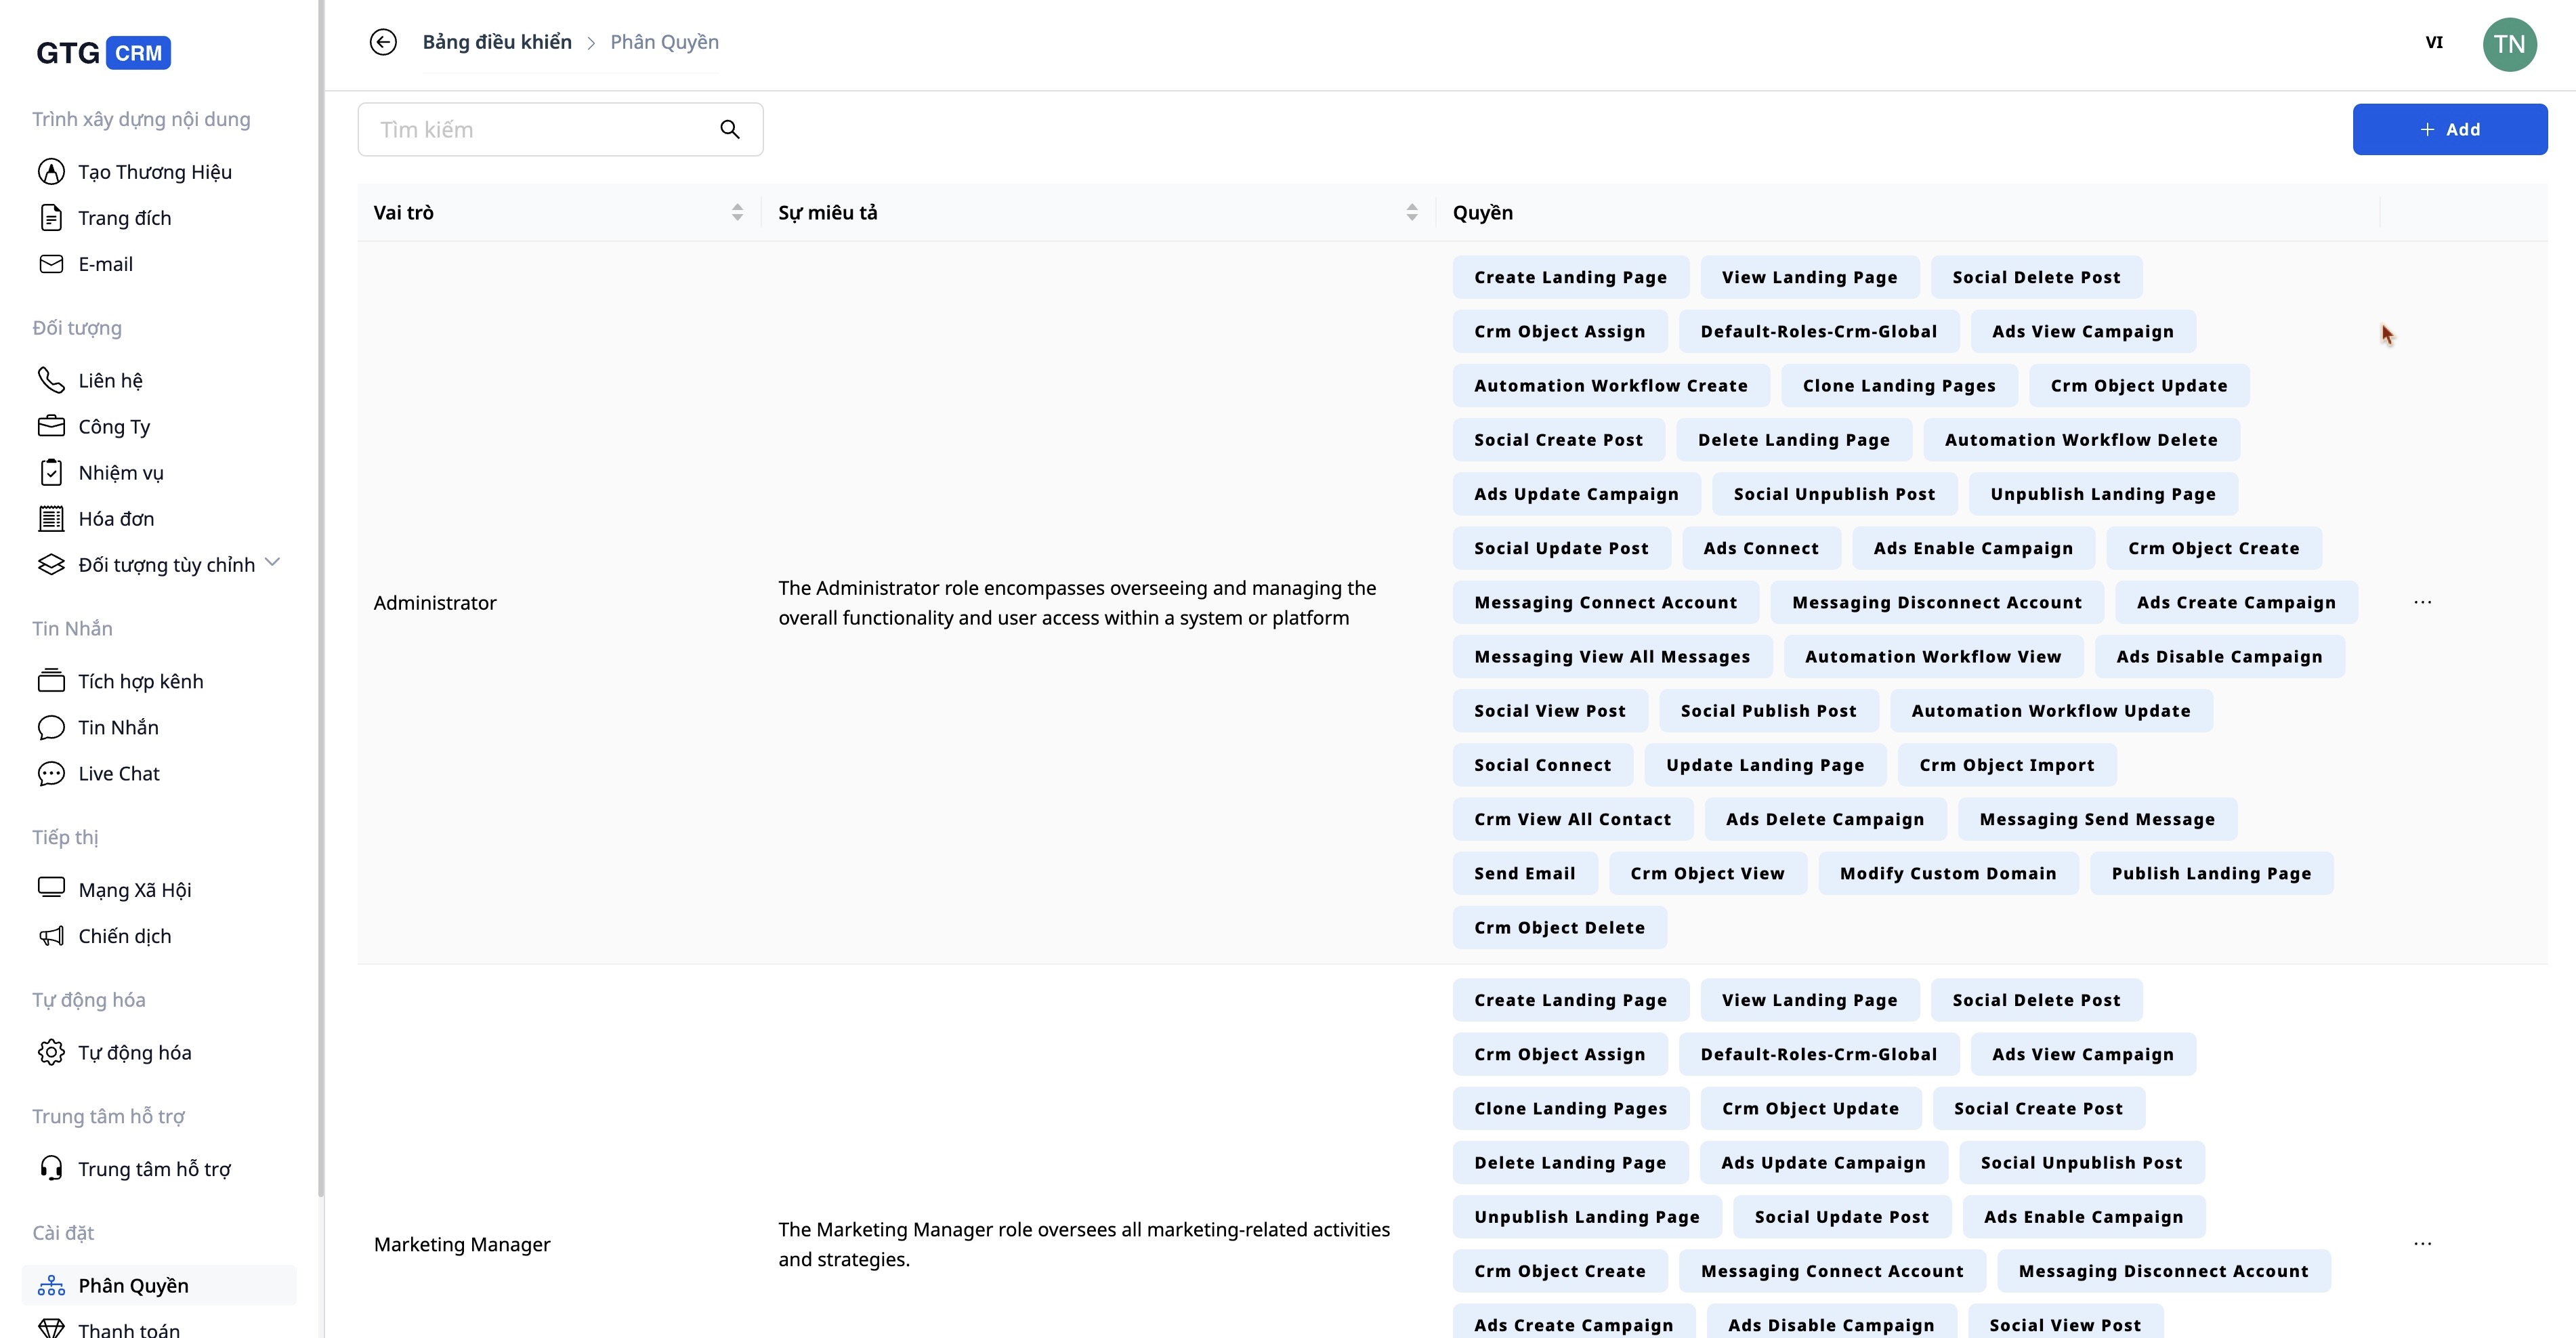
Task: Sort by the Vai trò column
Action: (737, 212)
